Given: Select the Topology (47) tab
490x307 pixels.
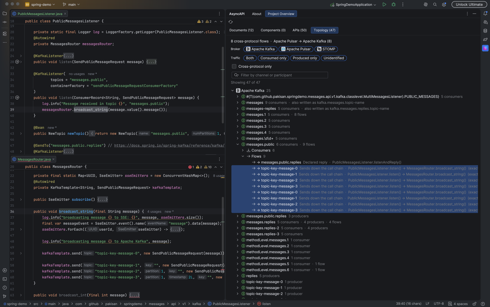Looking at the screenshot, I should [324, 30].
